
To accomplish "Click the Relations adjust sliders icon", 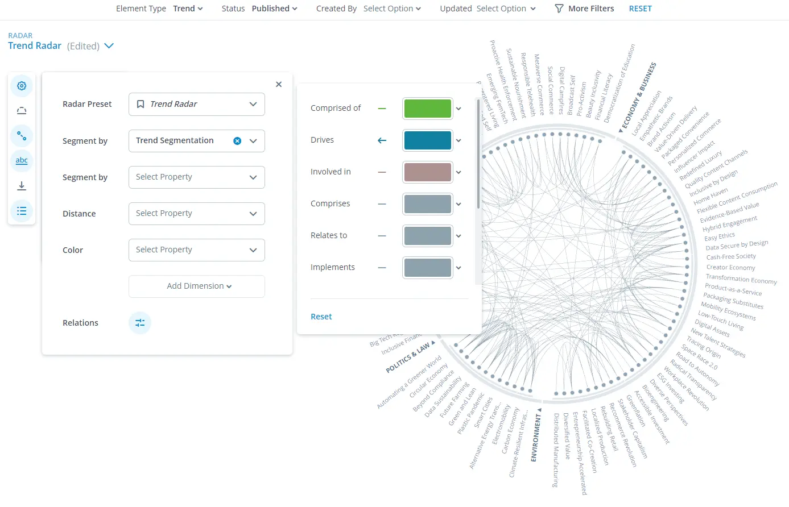I will (x=140, y=323).
